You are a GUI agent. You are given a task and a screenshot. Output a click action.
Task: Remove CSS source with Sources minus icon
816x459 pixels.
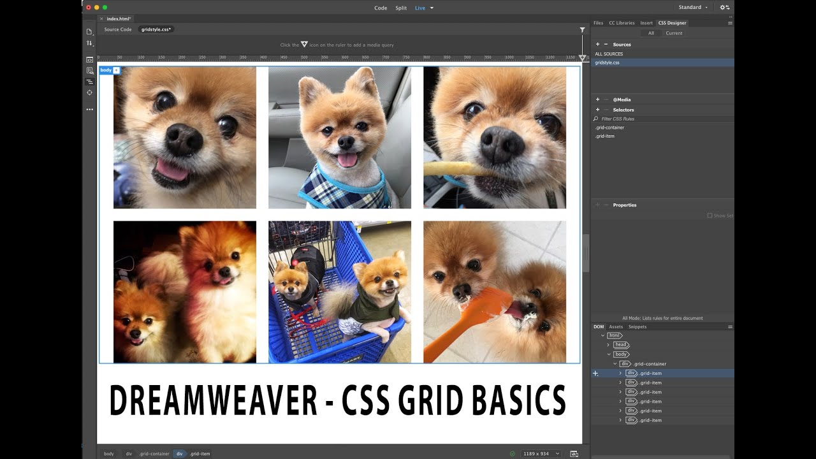[606, 45]
